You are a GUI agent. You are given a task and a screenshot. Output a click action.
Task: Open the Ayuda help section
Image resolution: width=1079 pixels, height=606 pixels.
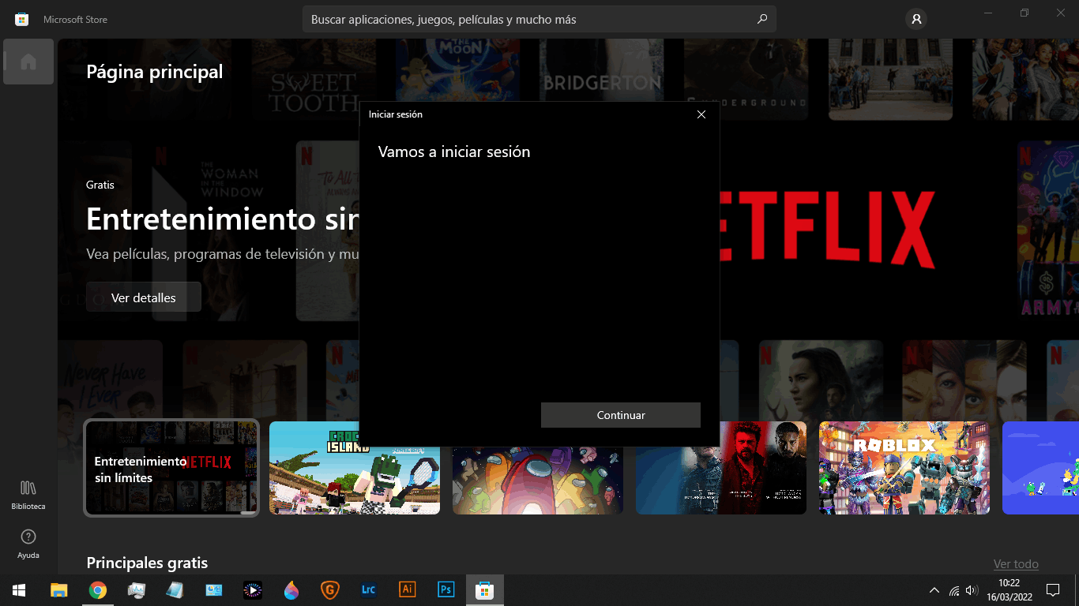[x=28, y=544]
